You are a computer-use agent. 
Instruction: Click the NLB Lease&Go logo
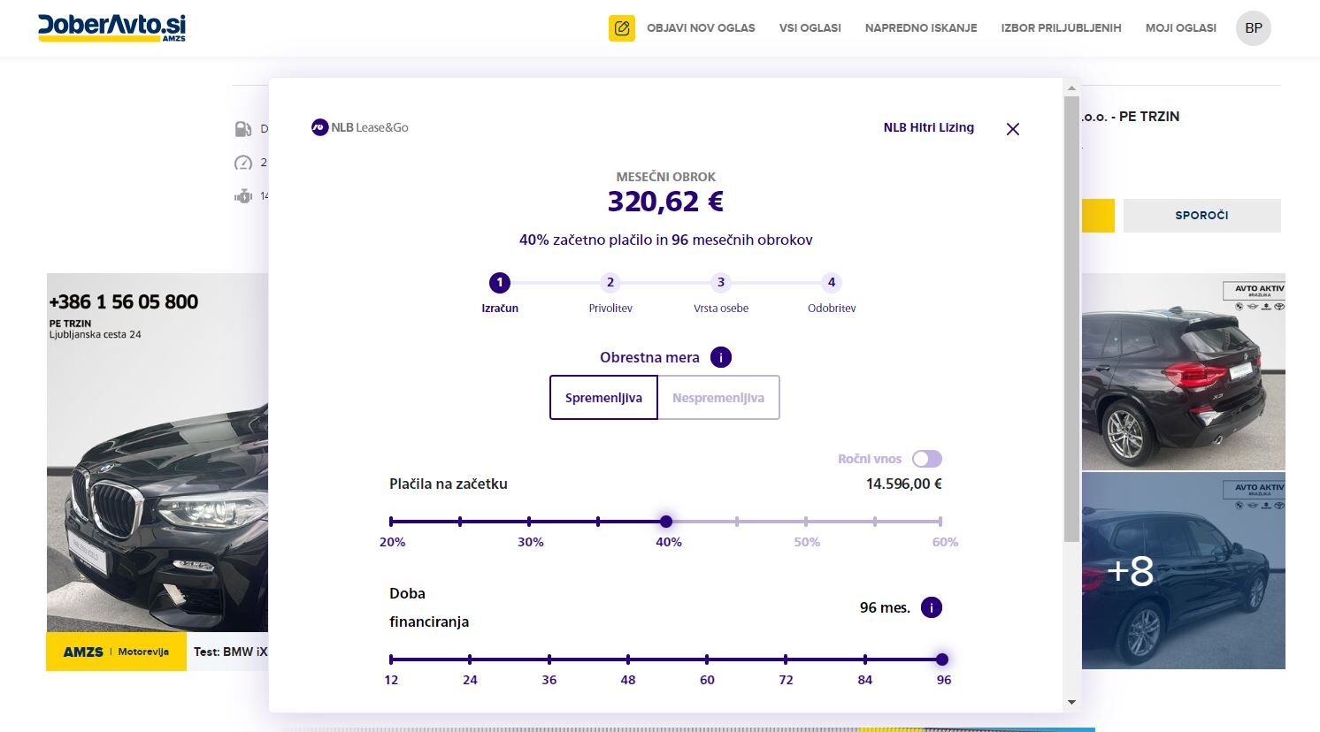(x=360, y=127)
